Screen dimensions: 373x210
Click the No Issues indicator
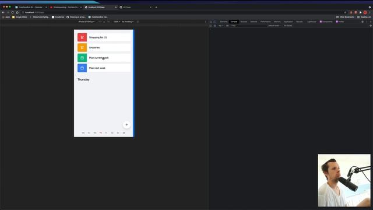(x=288, y=26)
